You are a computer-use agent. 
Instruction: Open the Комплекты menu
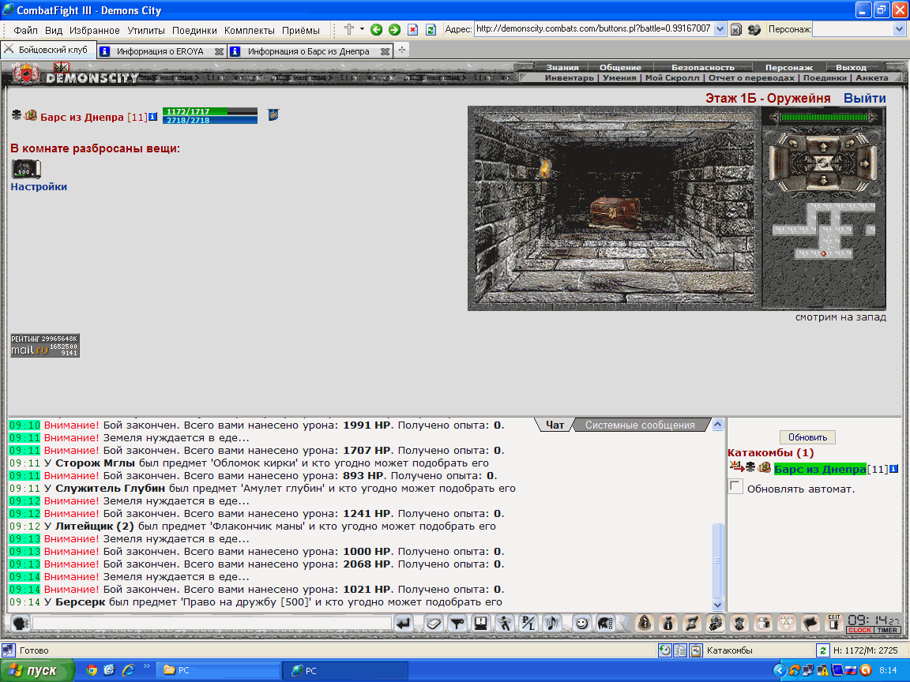click(x=250, y=30)
